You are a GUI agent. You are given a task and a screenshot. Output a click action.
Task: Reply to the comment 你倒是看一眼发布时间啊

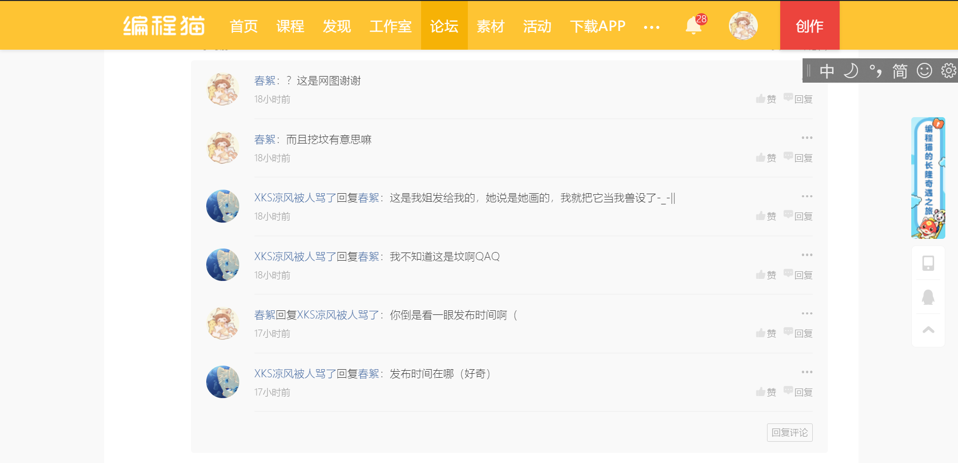[x=798, y=333]
